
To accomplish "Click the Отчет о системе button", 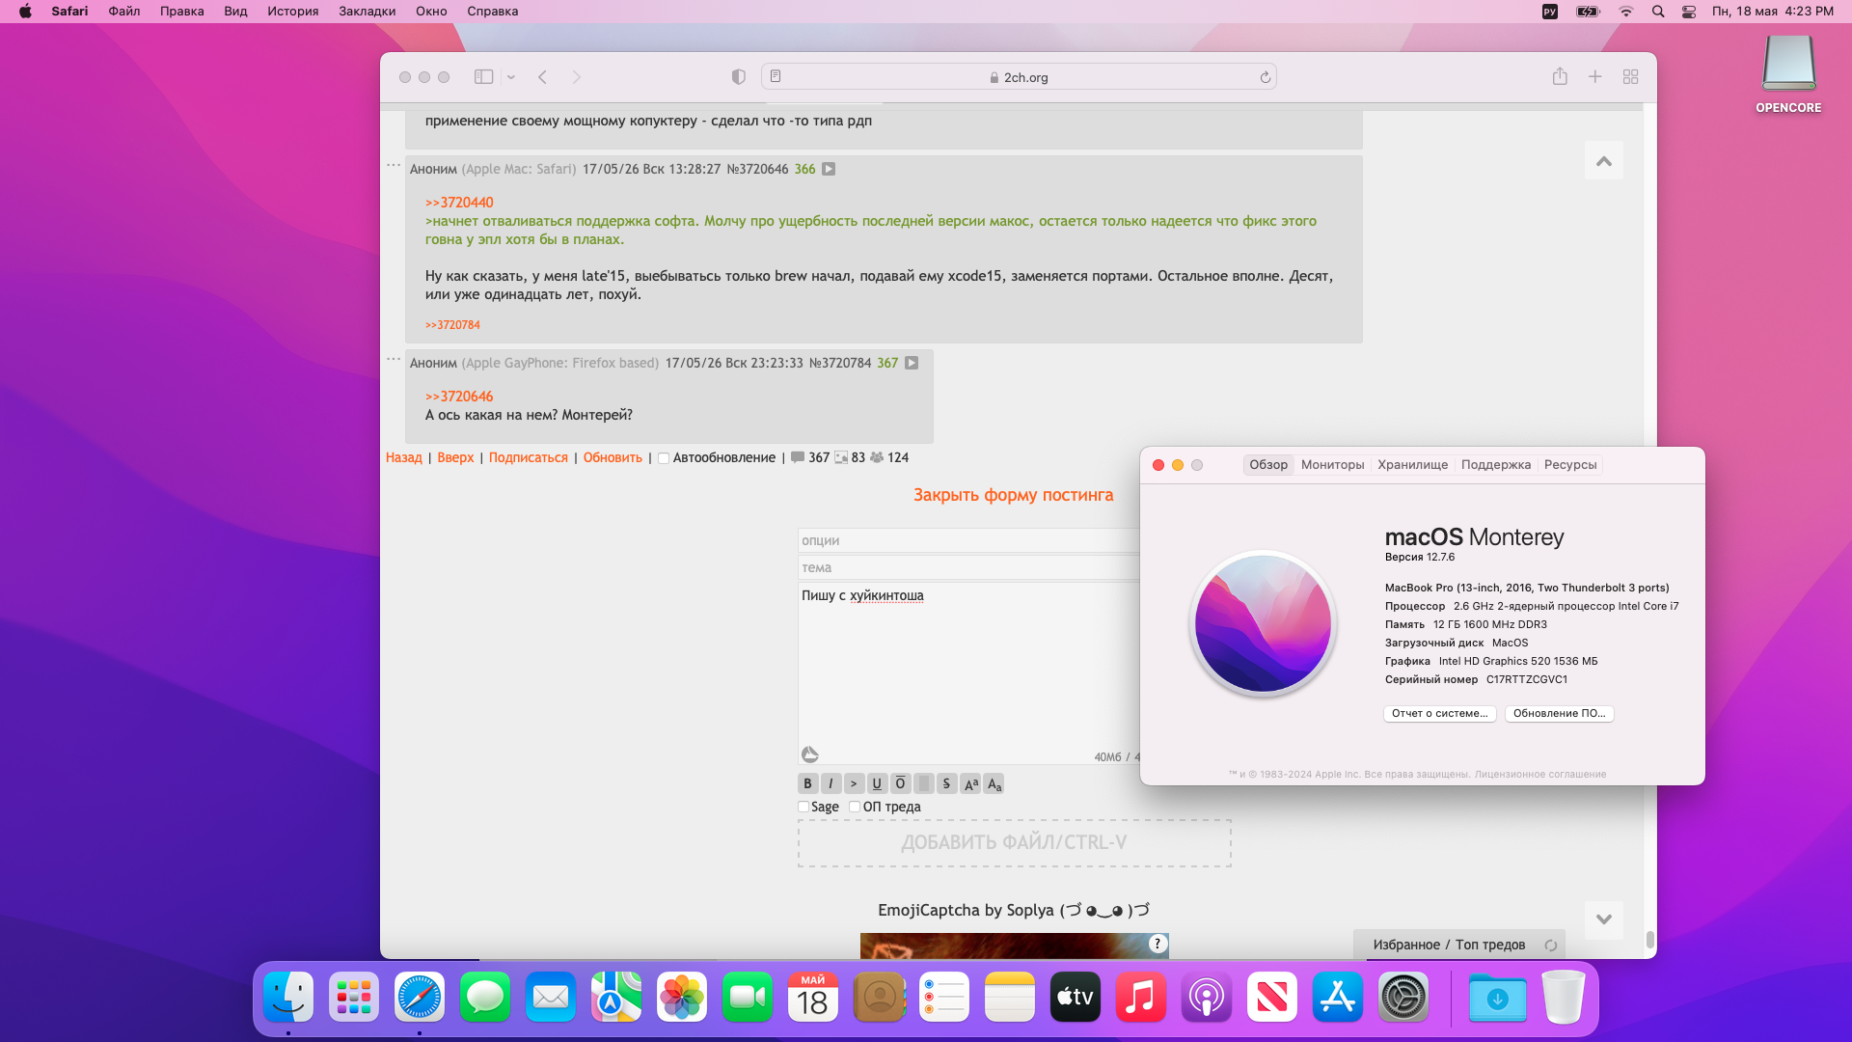I will click(1440, 714).
